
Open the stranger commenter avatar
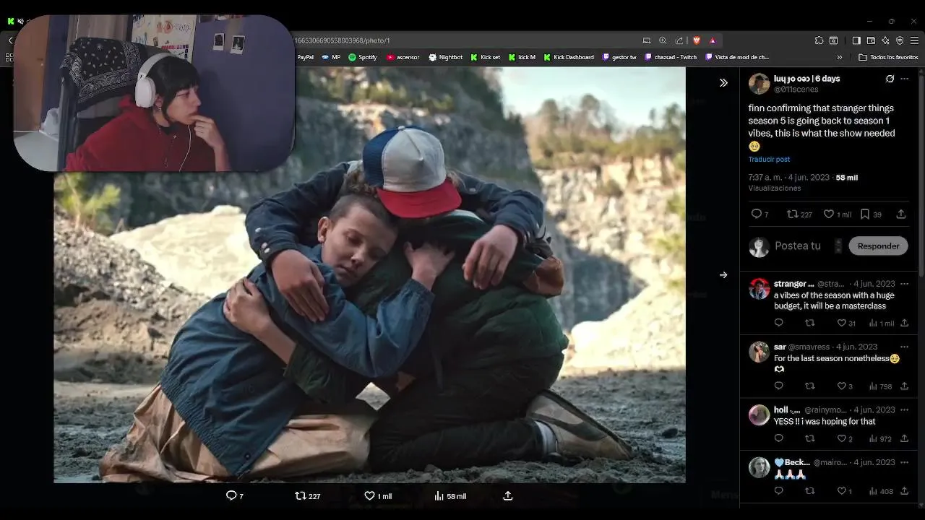(759, 289)
